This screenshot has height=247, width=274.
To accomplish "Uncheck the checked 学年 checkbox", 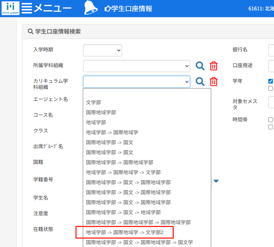I will 271,81.
